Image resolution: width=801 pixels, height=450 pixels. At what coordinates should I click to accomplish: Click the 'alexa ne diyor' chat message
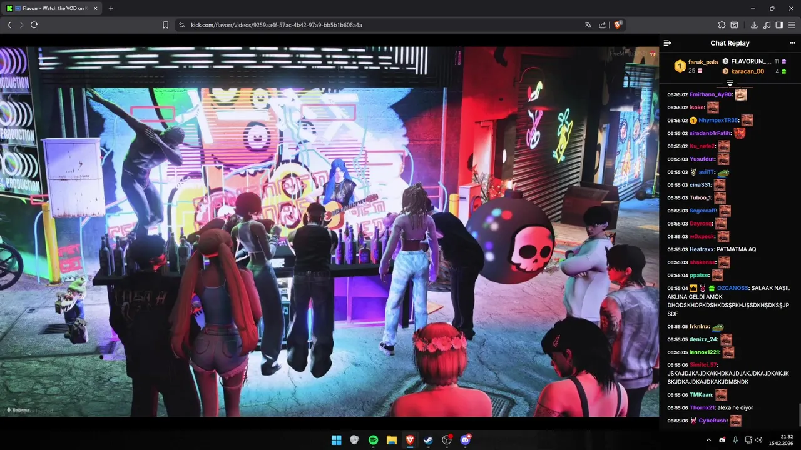(735, 407)
